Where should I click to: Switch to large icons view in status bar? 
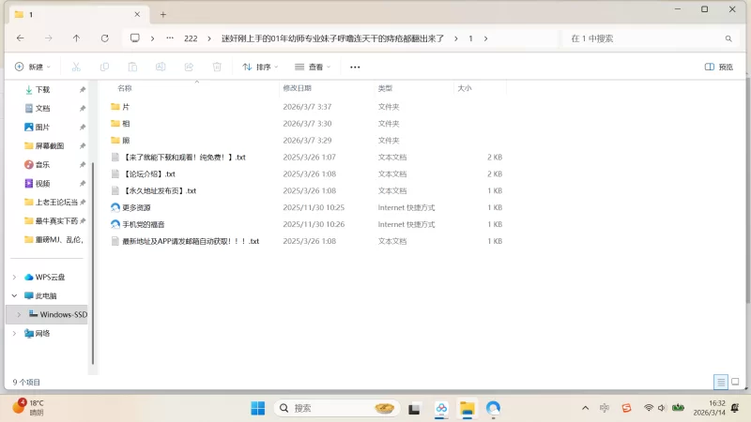point(736,382)
